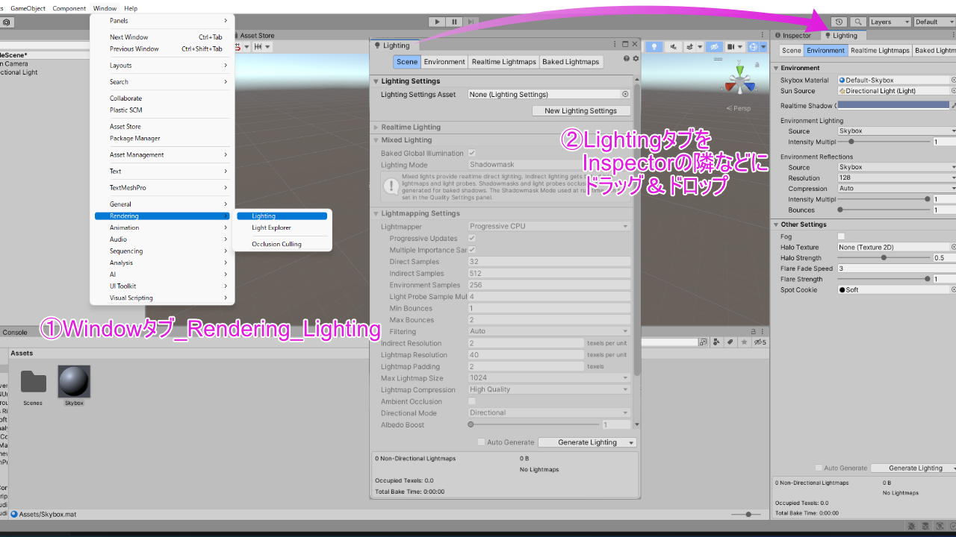Collapse the Mixed Lighting section
The width and height of the screenshot is (956, 537).
[376, 140]
